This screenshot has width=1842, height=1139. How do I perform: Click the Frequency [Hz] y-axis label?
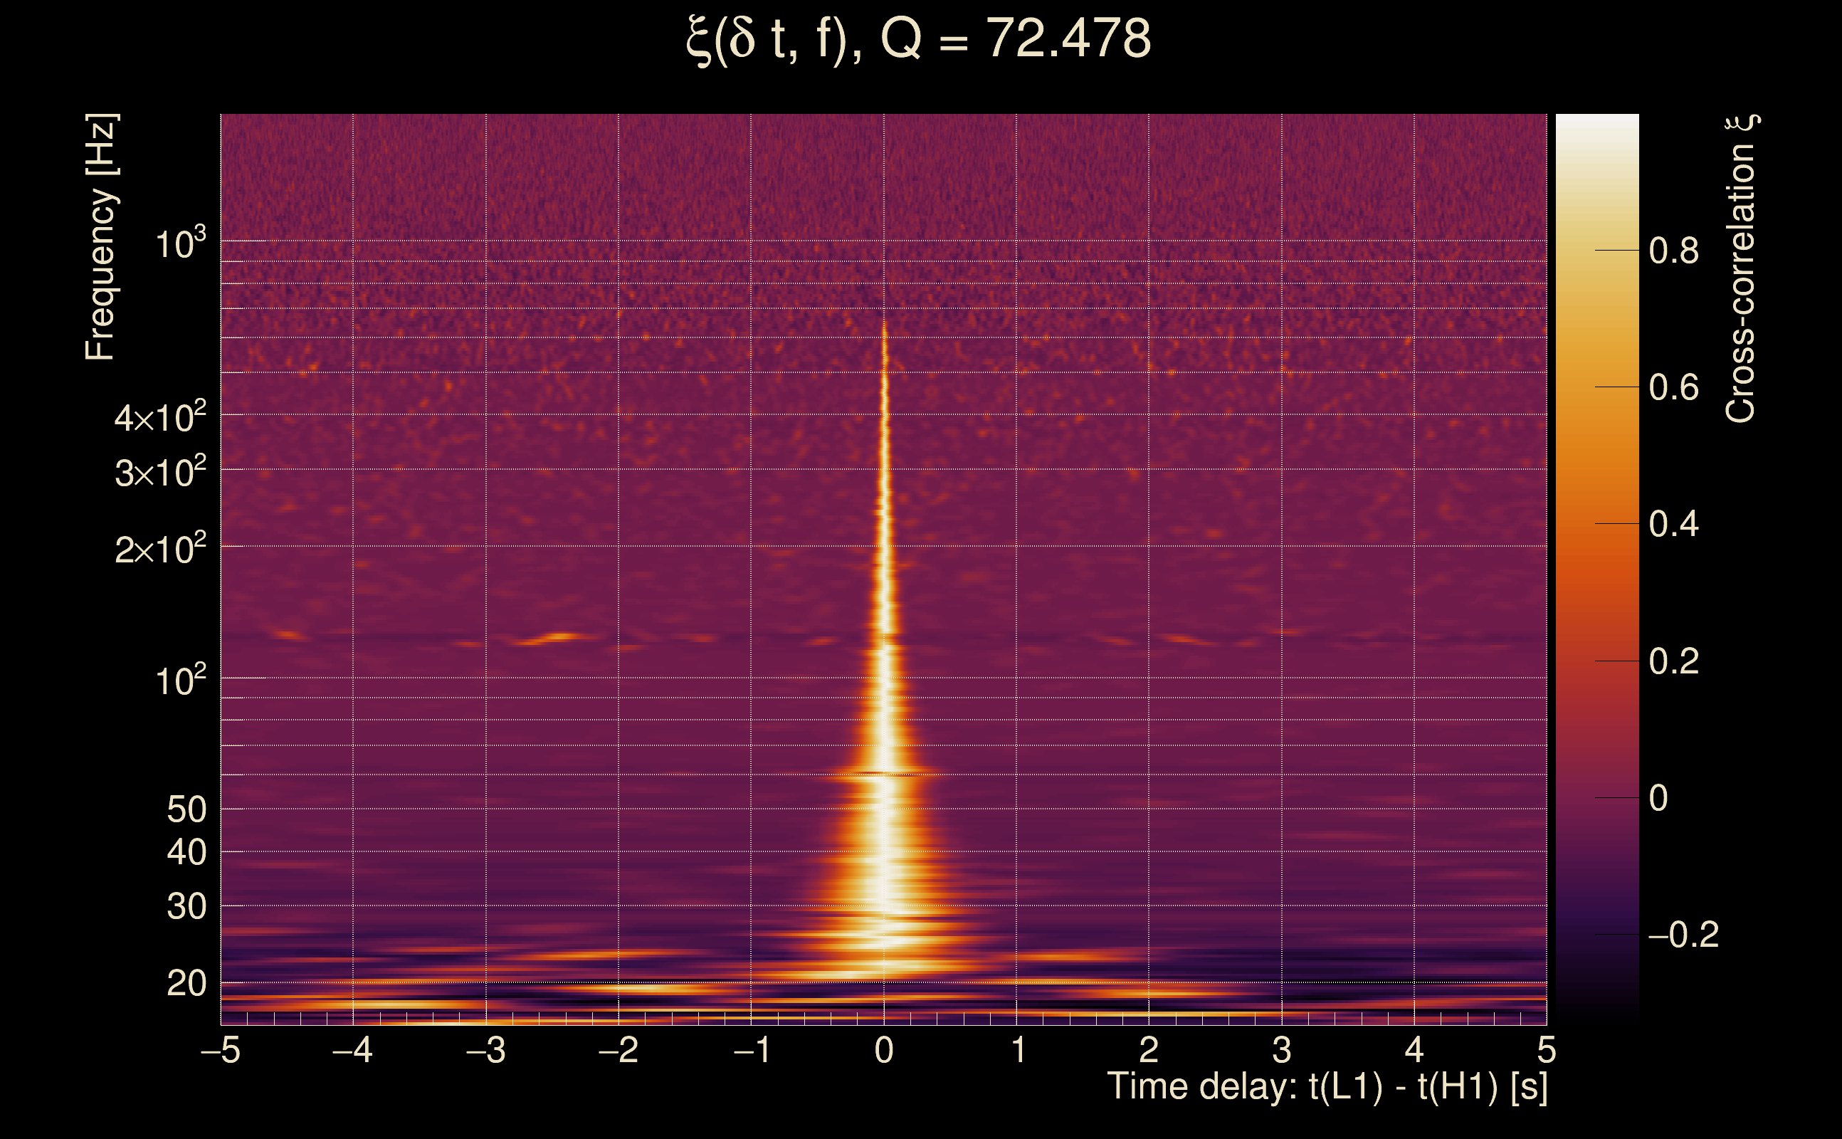[x=100, y=237]
